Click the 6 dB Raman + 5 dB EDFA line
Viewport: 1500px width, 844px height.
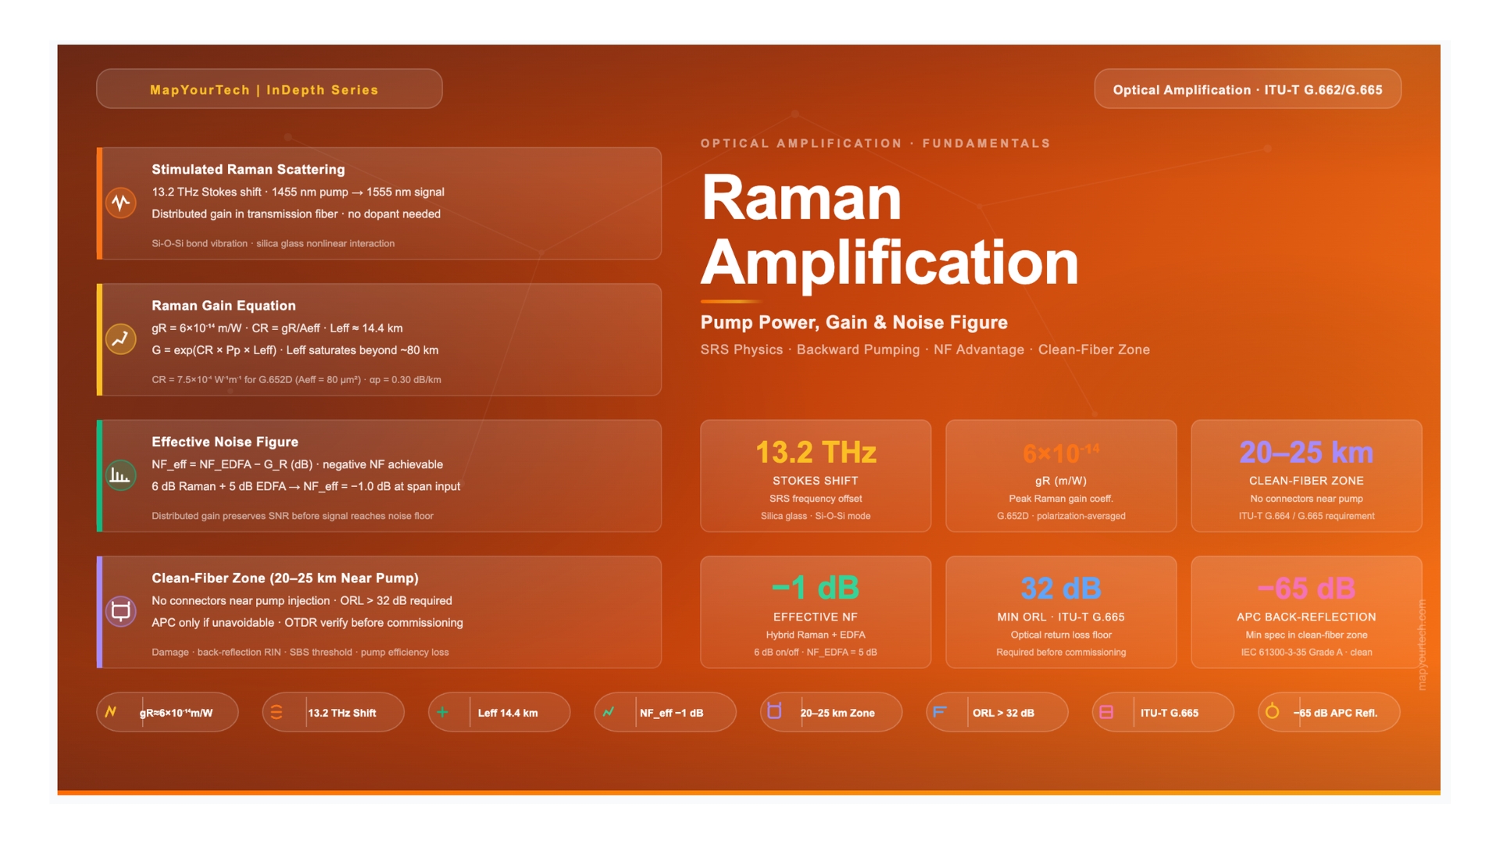pyautogui.click(x=305, y=486)
